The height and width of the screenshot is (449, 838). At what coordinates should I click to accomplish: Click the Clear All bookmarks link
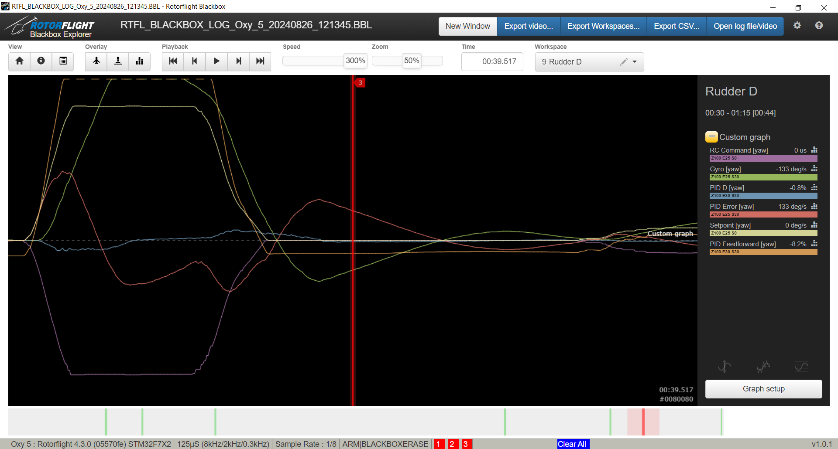pyautogui.click(x=572, y=444)
